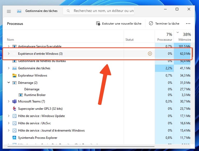Image resolution: width=199 pixels, height=151 pixels.
Task: Click Exécuter une nouvelle tâche button
Action: click(x=119, y=24)
